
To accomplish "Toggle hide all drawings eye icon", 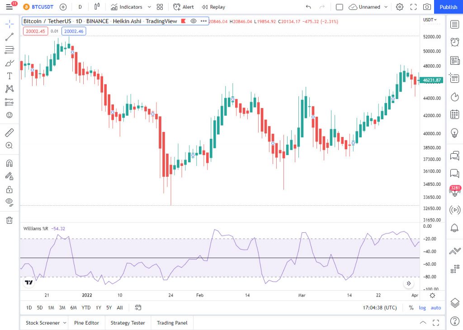I will pyautogui.click(x=9, y=202).
